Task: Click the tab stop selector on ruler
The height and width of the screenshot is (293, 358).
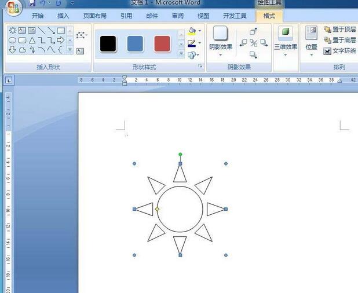Action: [x=9, y=80]
